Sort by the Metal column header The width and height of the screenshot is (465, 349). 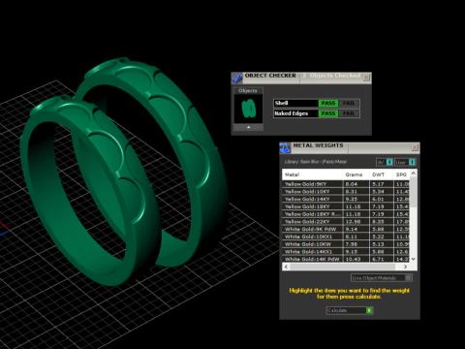click(x=312, y=174)
